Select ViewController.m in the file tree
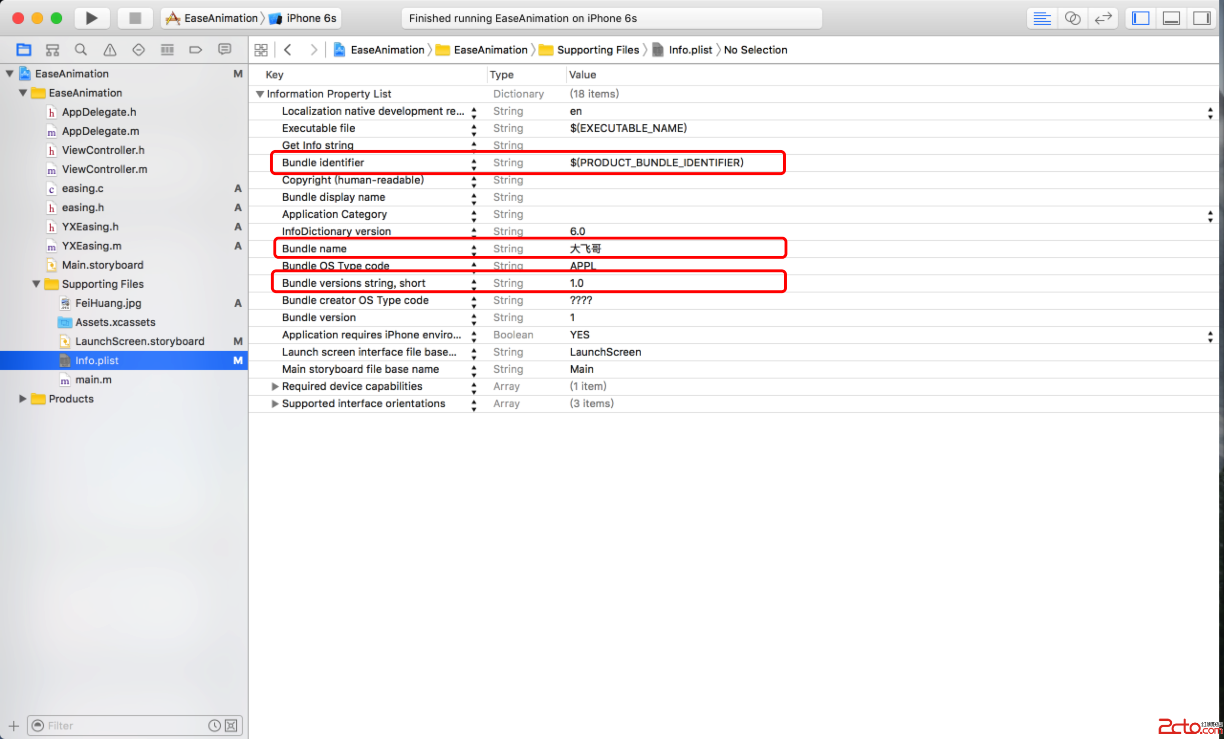The image size is (1224, 739). click(x=104, y=169)
